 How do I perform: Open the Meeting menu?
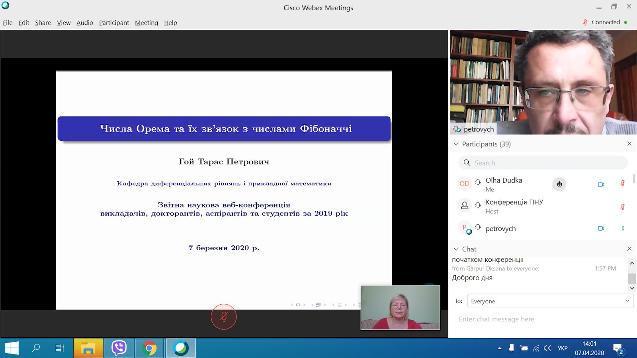[x=147, y=23]
